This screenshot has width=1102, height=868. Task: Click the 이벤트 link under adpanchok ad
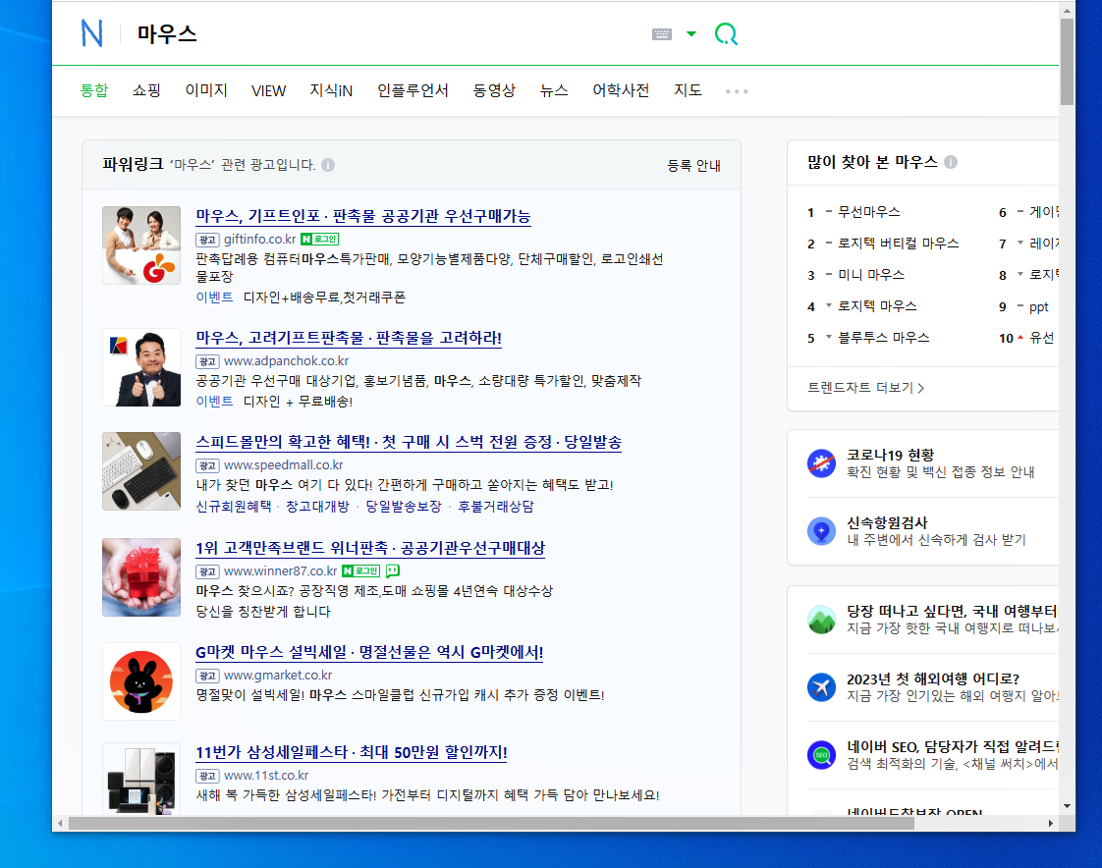point(214,402)
